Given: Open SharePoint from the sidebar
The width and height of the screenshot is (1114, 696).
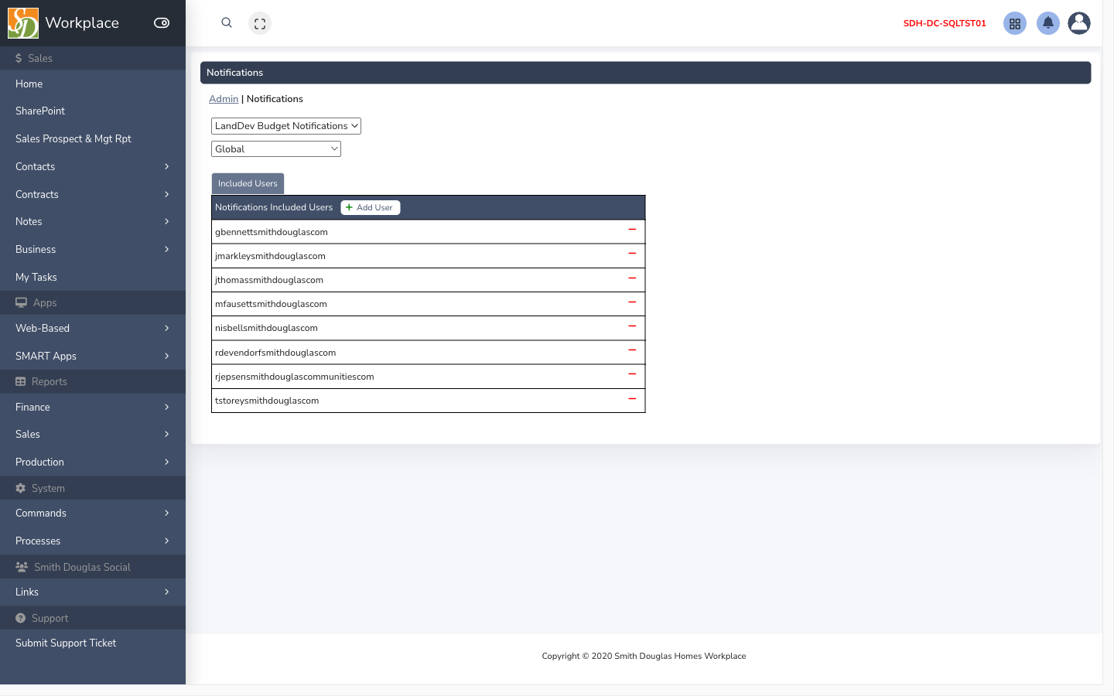Looking at the screenshot, I should tap(93, 111).
